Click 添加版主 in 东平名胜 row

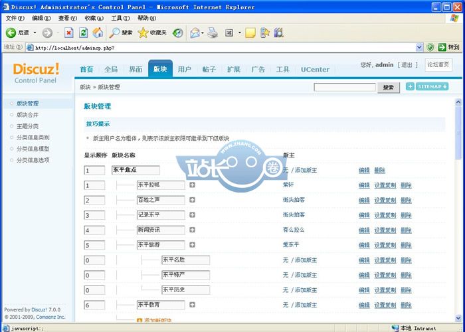point(306,260)
